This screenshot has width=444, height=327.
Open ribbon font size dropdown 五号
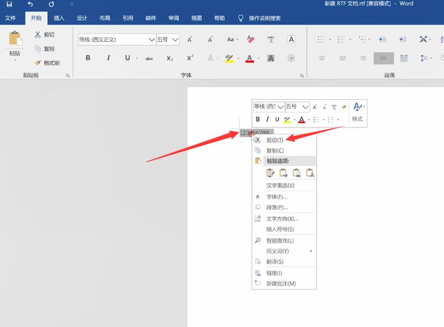175,40
